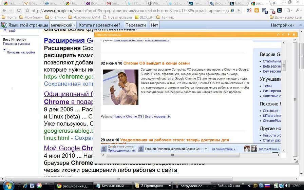Close the translate bar
The height and width of the screenshot is (190, 304).
(x=301, y=25)
